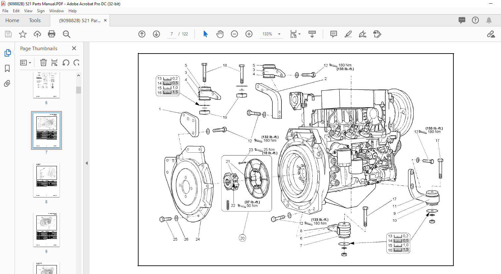Open the Edit menu
The width and height of the screenshot is (501, 274).
(16, 11)
